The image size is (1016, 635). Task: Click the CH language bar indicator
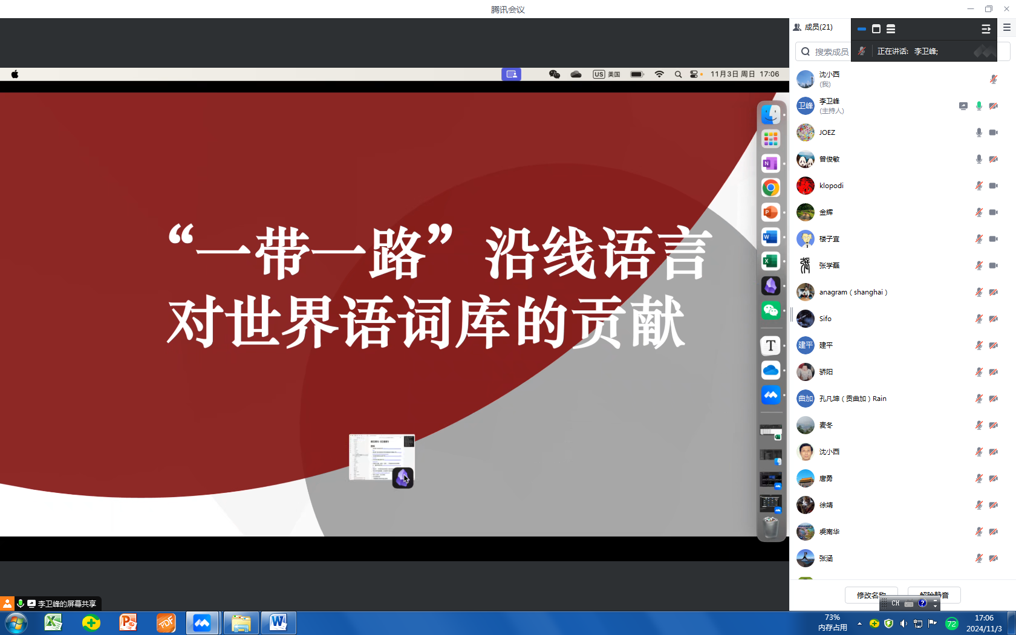pos(896,604)
